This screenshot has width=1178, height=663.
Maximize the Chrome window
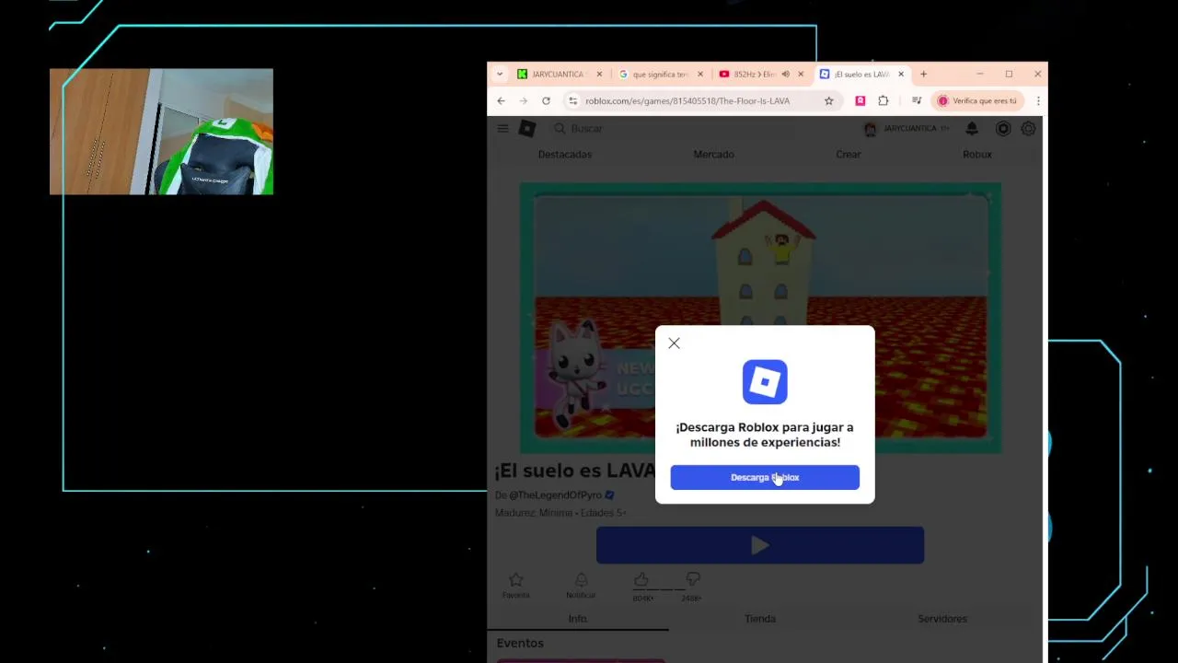[x=1009, y=74]
